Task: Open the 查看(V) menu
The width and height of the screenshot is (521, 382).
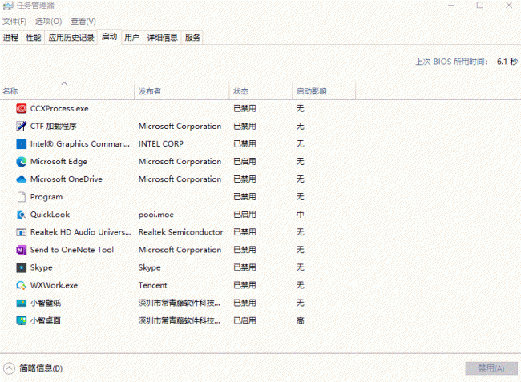Action: [83, 22]
